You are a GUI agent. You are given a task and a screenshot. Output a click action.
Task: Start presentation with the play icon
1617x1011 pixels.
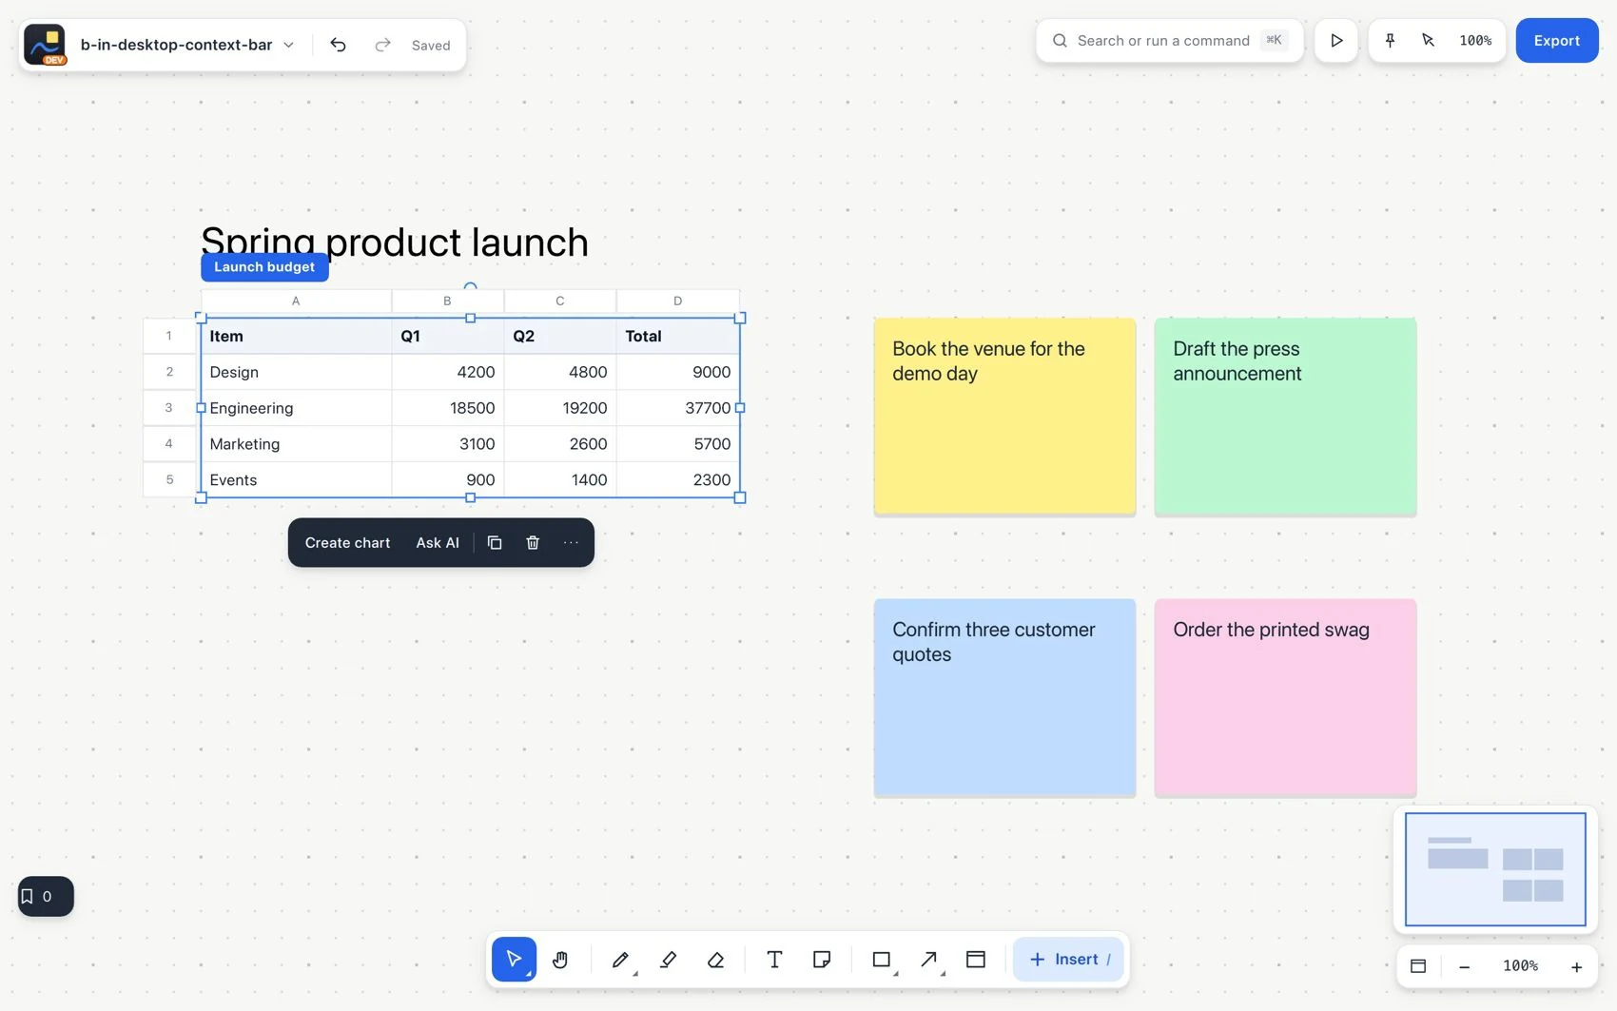click(x=1336, y=41)
